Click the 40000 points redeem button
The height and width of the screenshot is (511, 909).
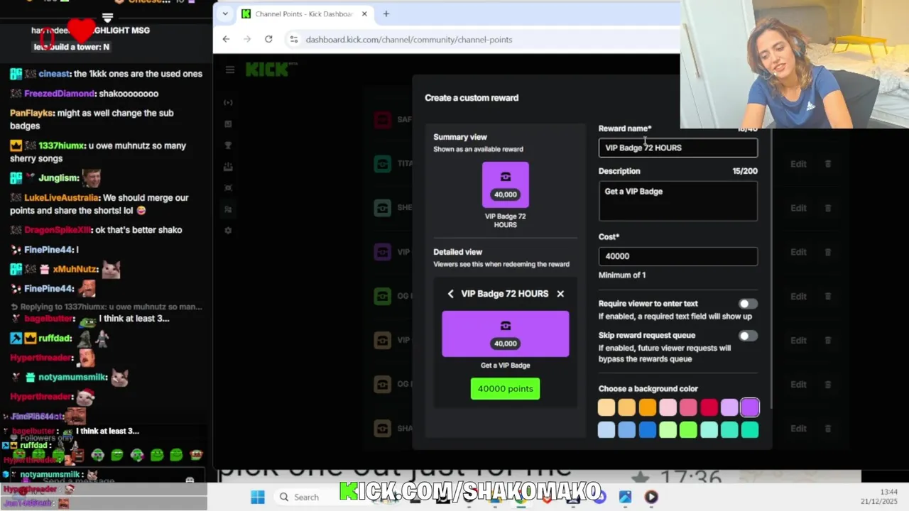click(x=505, y=389)
